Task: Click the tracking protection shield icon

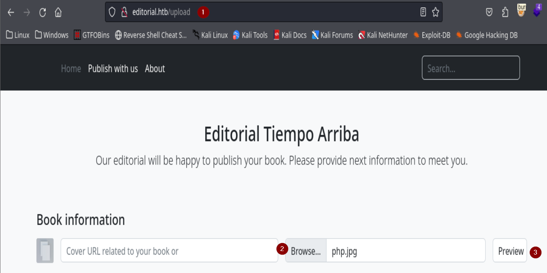Action: [x=112, y=12]
